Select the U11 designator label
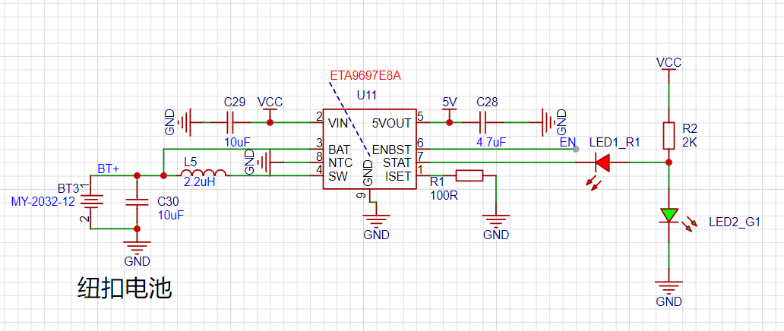The image size is (784, 331). (x=367, y=95)
